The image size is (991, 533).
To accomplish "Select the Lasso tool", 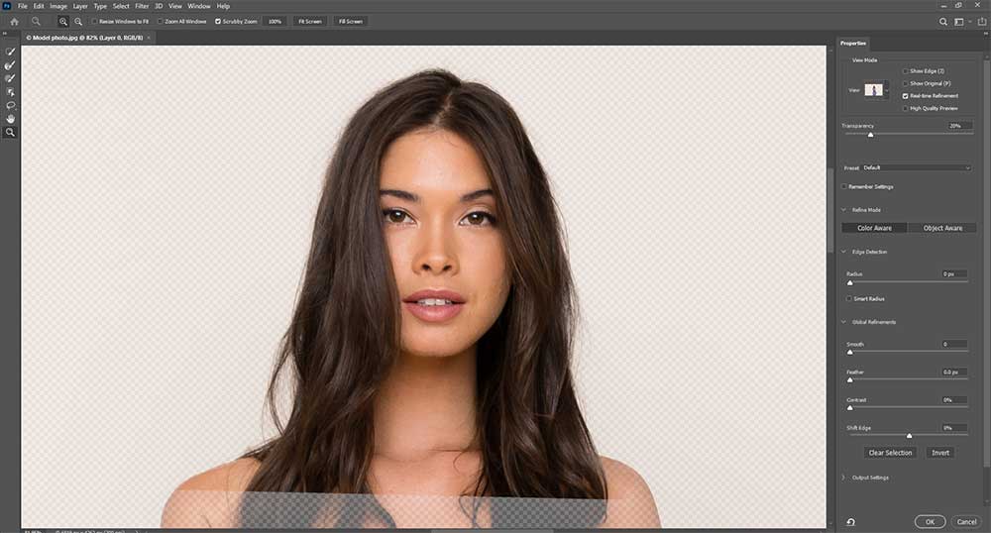I will click(10, 105).
